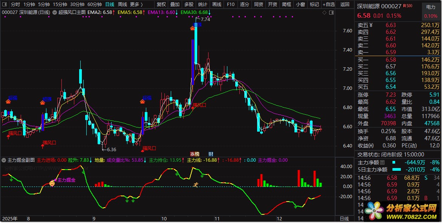Click the 标记 mark button
This screenshot has width=443, height=223.
point(314,4)
